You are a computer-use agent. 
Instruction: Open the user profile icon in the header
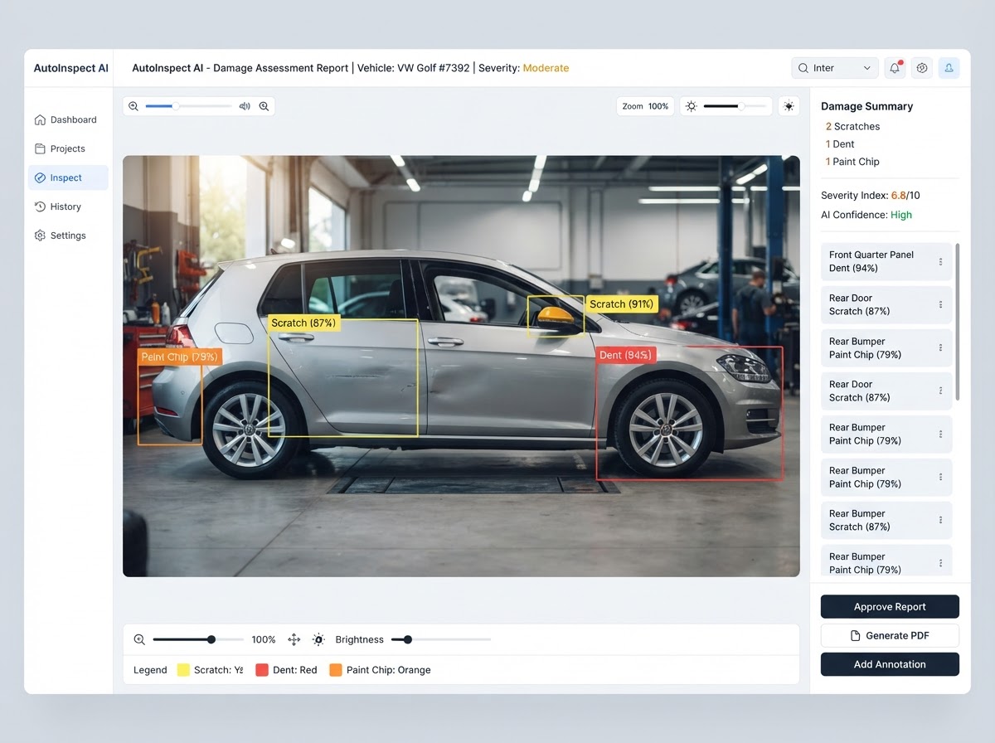(949, 68)
